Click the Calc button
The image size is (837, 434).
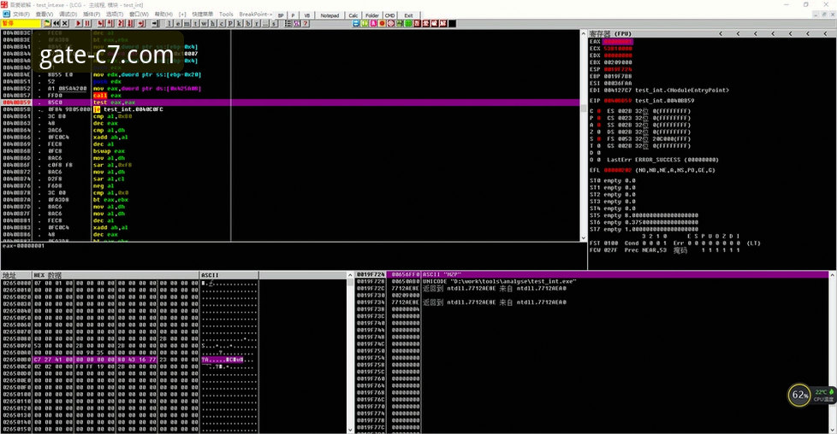[353, 15]
